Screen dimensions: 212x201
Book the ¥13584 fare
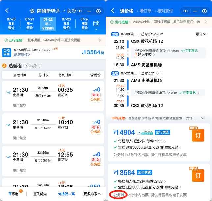tap(198, 175)
